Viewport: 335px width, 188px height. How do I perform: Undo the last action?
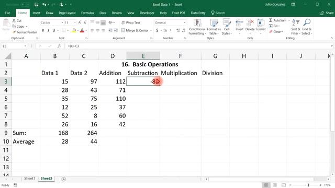[44, 5]
